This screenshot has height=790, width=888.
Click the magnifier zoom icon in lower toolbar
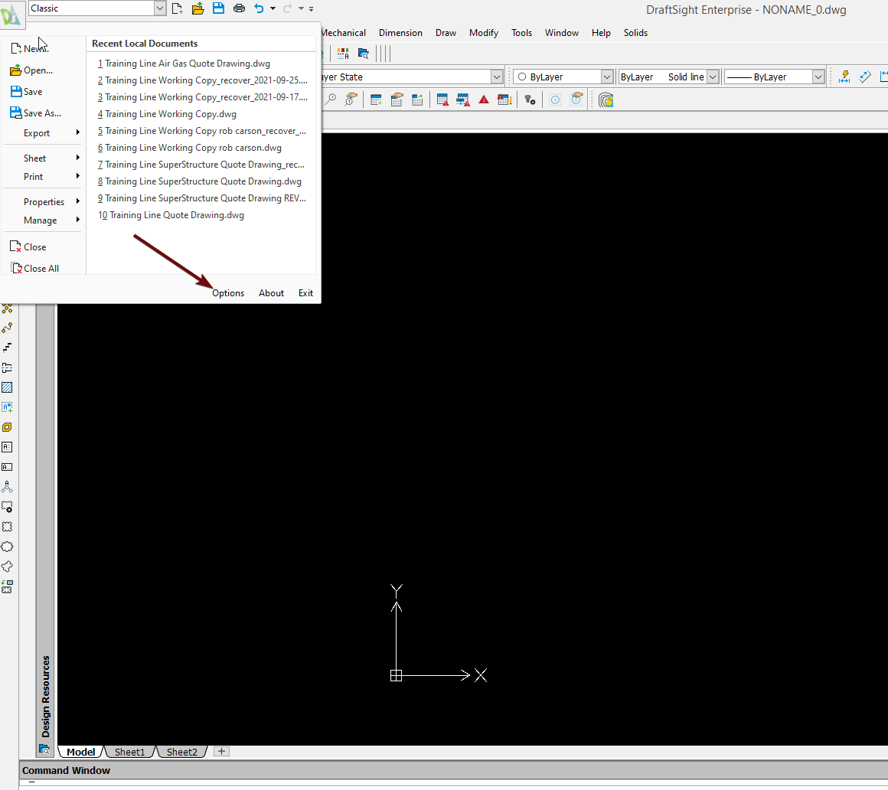(x=331, y=100)
